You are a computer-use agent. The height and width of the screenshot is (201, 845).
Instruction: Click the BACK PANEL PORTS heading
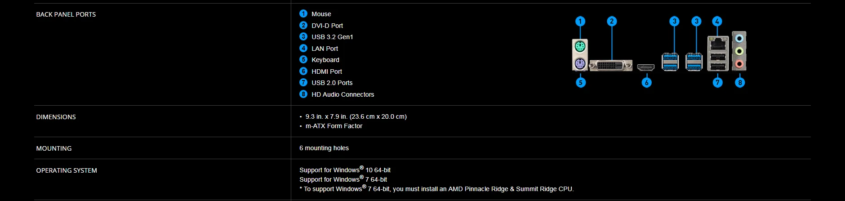(66, 14)
